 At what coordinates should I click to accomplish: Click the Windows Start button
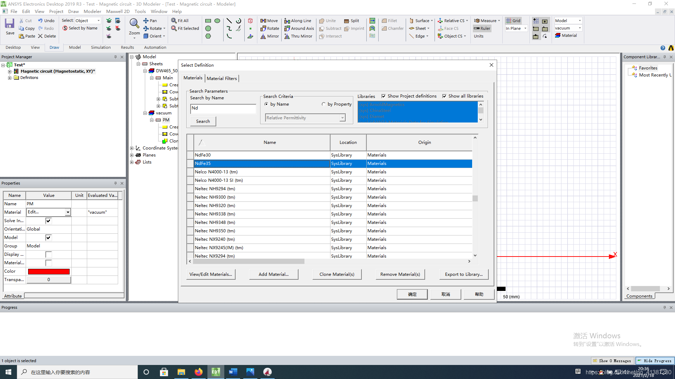click(8, 372)
